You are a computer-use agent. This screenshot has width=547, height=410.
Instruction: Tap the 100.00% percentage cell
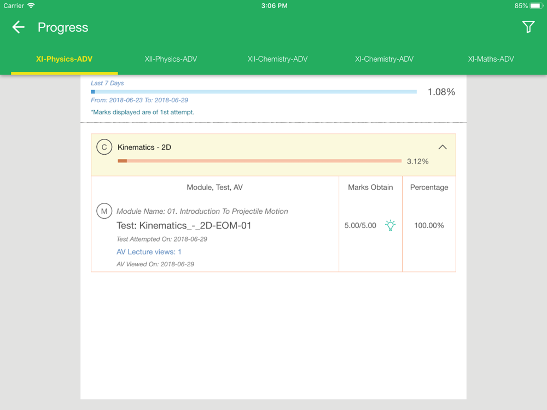tap(429, 225)
